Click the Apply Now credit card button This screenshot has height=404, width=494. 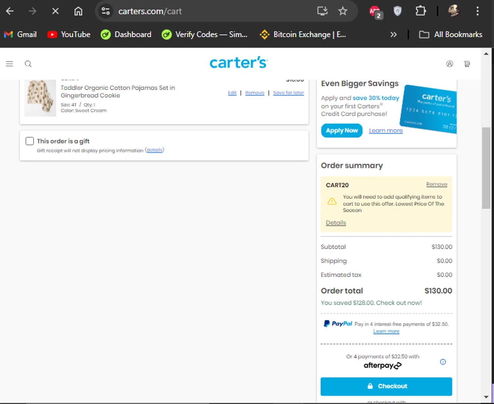point(342,130)
